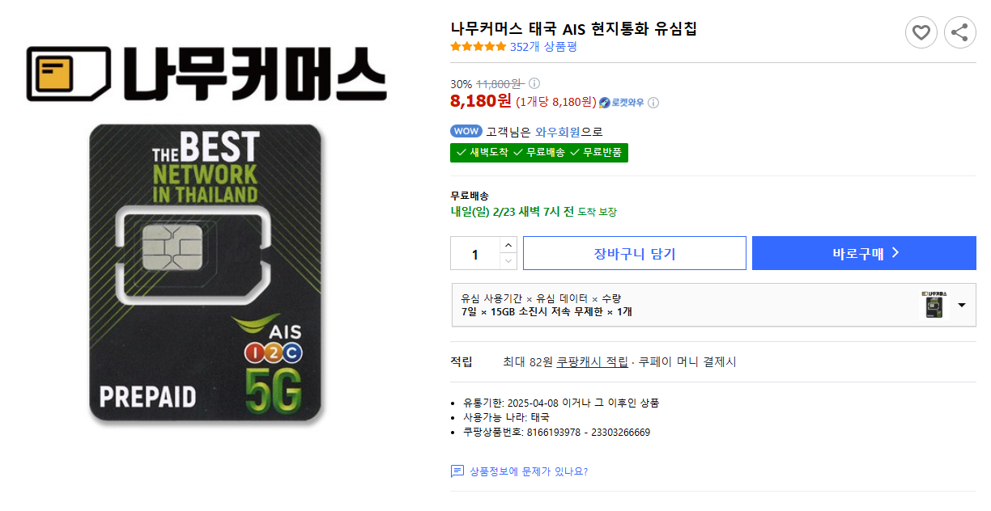The image size is (991, 511).
Task: Click 352개 상품평 review link
Action: tap(543, 47)
